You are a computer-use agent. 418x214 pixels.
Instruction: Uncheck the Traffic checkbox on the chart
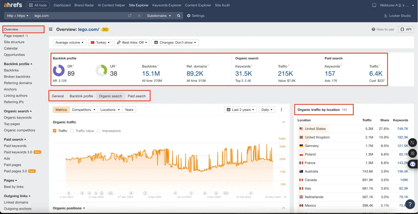tap(55, 131)
